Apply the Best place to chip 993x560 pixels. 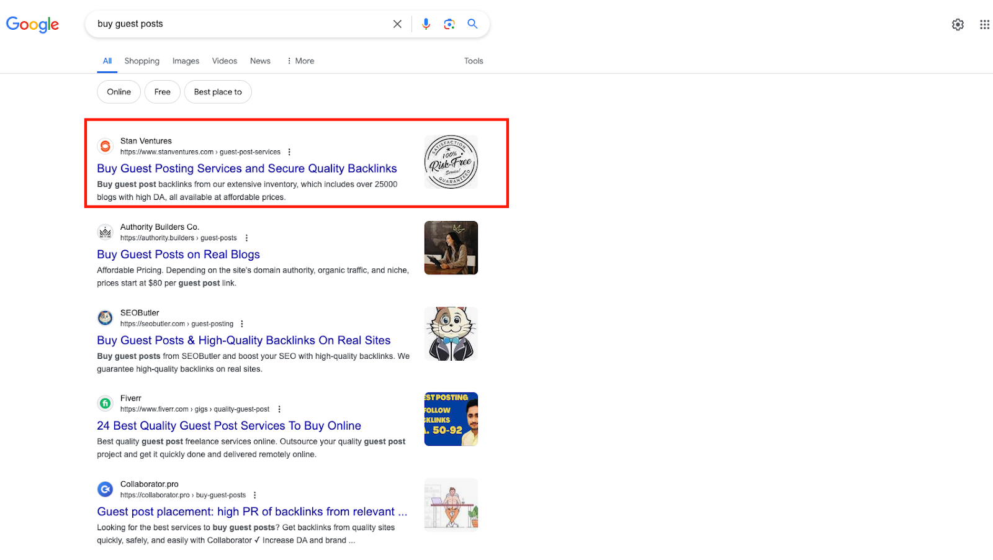click(x=218, y=92)
